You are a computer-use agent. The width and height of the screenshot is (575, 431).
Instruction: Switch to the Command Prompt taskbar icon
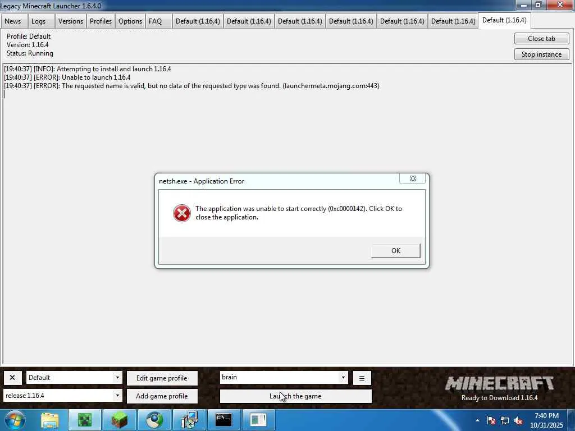(223, 420)
